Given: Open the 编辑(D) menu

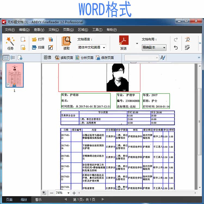Looking at the screenshot, I should click(x=24, y=30).
